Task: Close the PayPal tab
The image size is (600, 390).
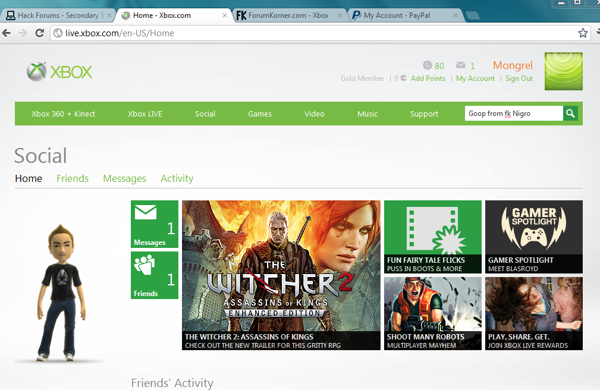Action: (x=456, y=15)
